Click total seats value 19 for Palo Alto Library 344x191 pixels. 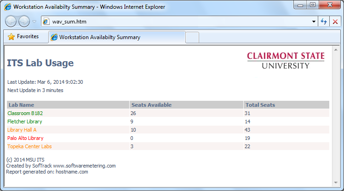coord(247,138)
